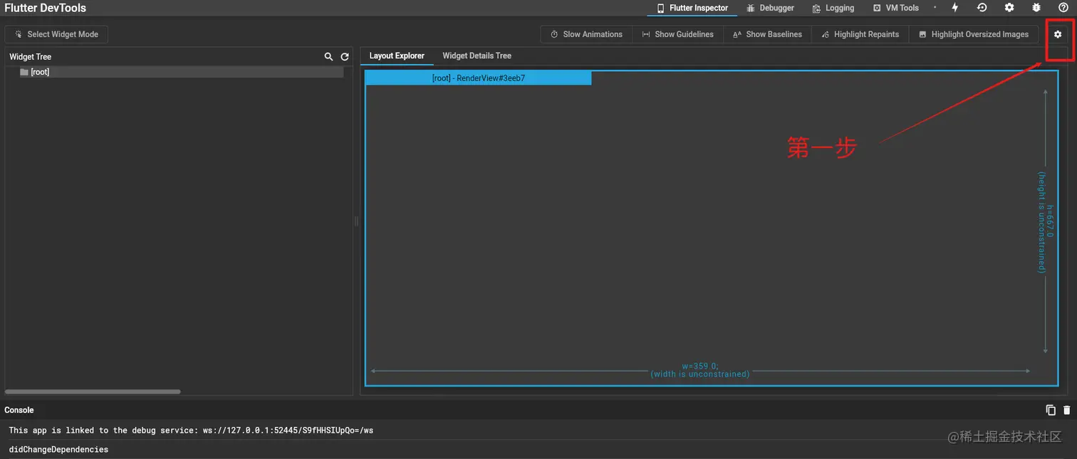
Task: Click the report bug icon
Action: [x=1036, y=8]
